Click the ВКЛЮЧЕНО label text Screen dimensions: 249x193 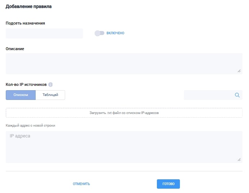[115, 33]
